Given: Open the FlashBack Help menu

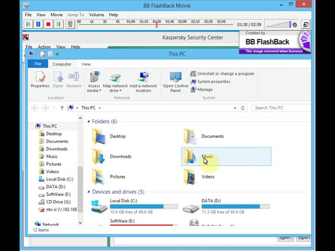Looking at the screenshot, I should click(113, 15).
